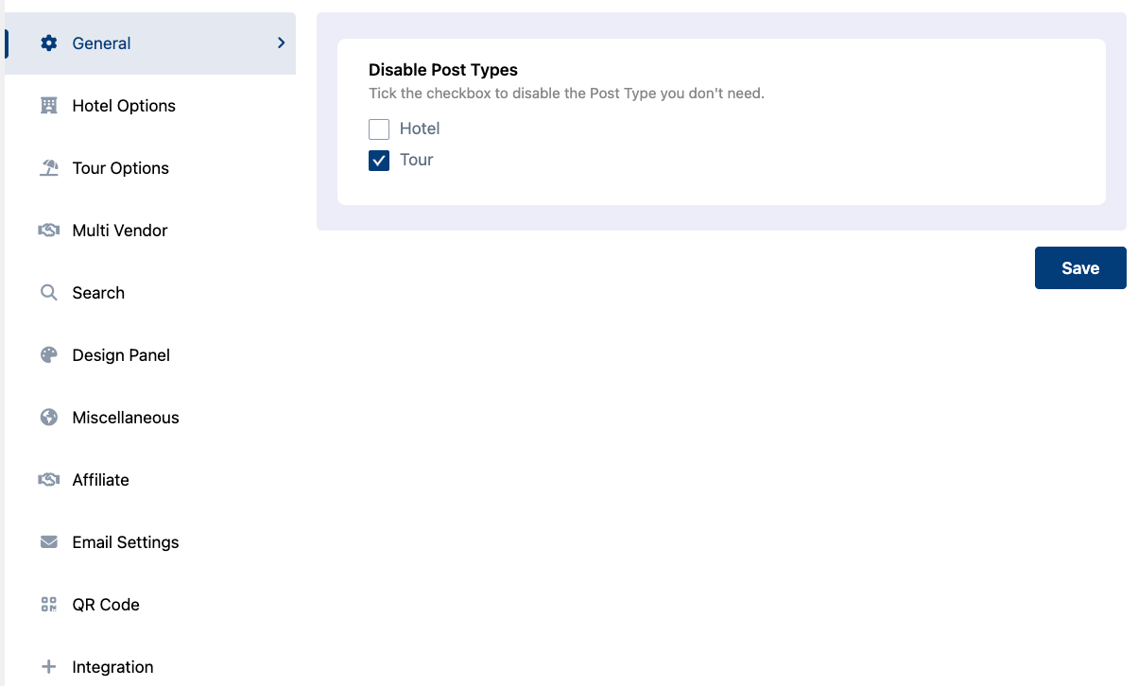This screenshot has width=1138, height=686.
Task: Tick the Hotel checkbox
Action: [379, 129]
